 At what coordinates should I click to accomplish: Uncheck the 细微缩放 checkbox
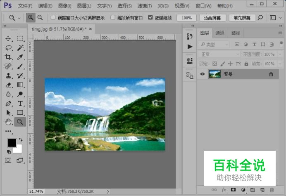tap(150, 18)
